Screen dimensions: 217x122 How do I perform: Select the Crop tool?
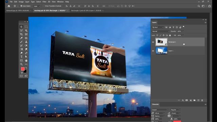[21, 34]
